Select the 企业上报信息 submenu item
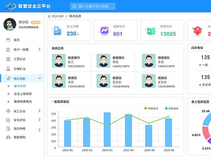 click(23, 94)
